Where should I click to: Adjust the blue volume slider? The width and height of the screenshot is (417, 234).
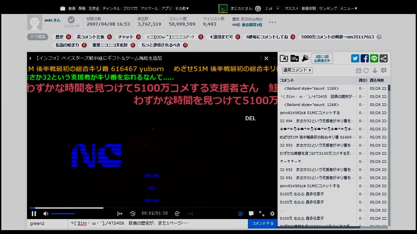[63, 214]
